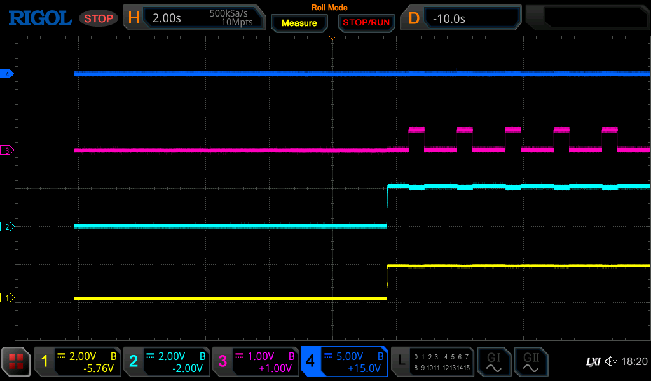This screenshot has width=651, height=381.
Task: Click channel 3 scale 1.00V value
Action: click(x=261, y=356)
